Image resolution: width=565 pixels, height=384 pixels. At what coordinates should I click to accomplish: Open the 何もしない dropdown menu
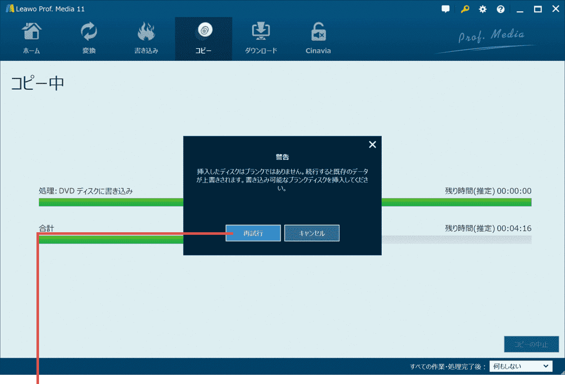(x=521, y=366)
